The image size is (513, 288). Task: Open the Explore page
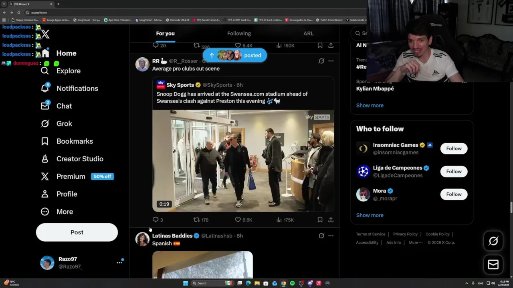coord(61,71)
